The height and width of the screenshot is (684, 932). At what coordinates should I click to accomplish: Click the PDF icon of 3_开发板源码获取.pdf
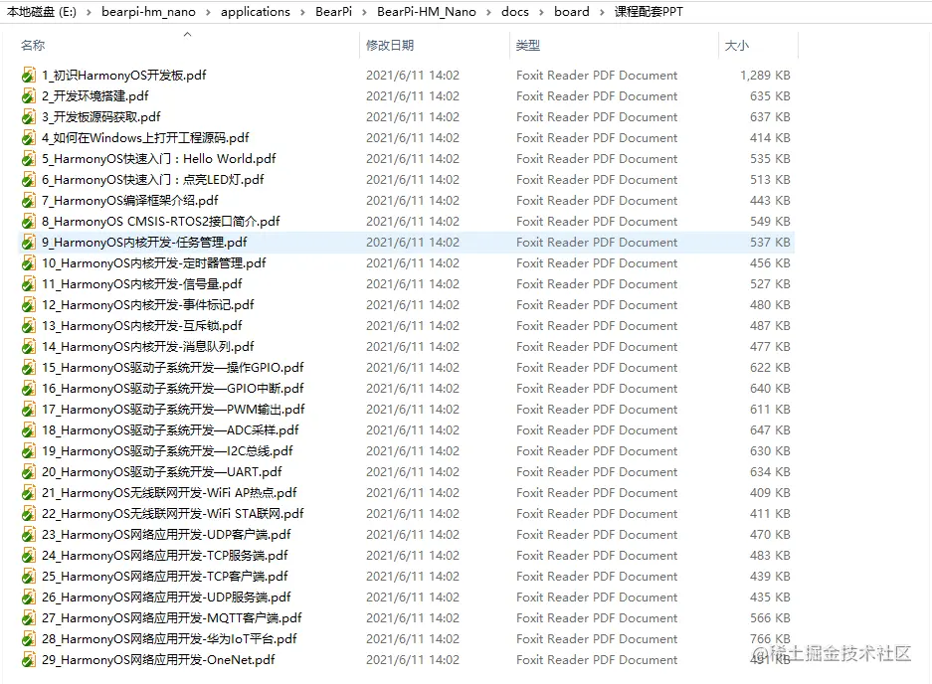pyautogui.click(x=29, y=116)
